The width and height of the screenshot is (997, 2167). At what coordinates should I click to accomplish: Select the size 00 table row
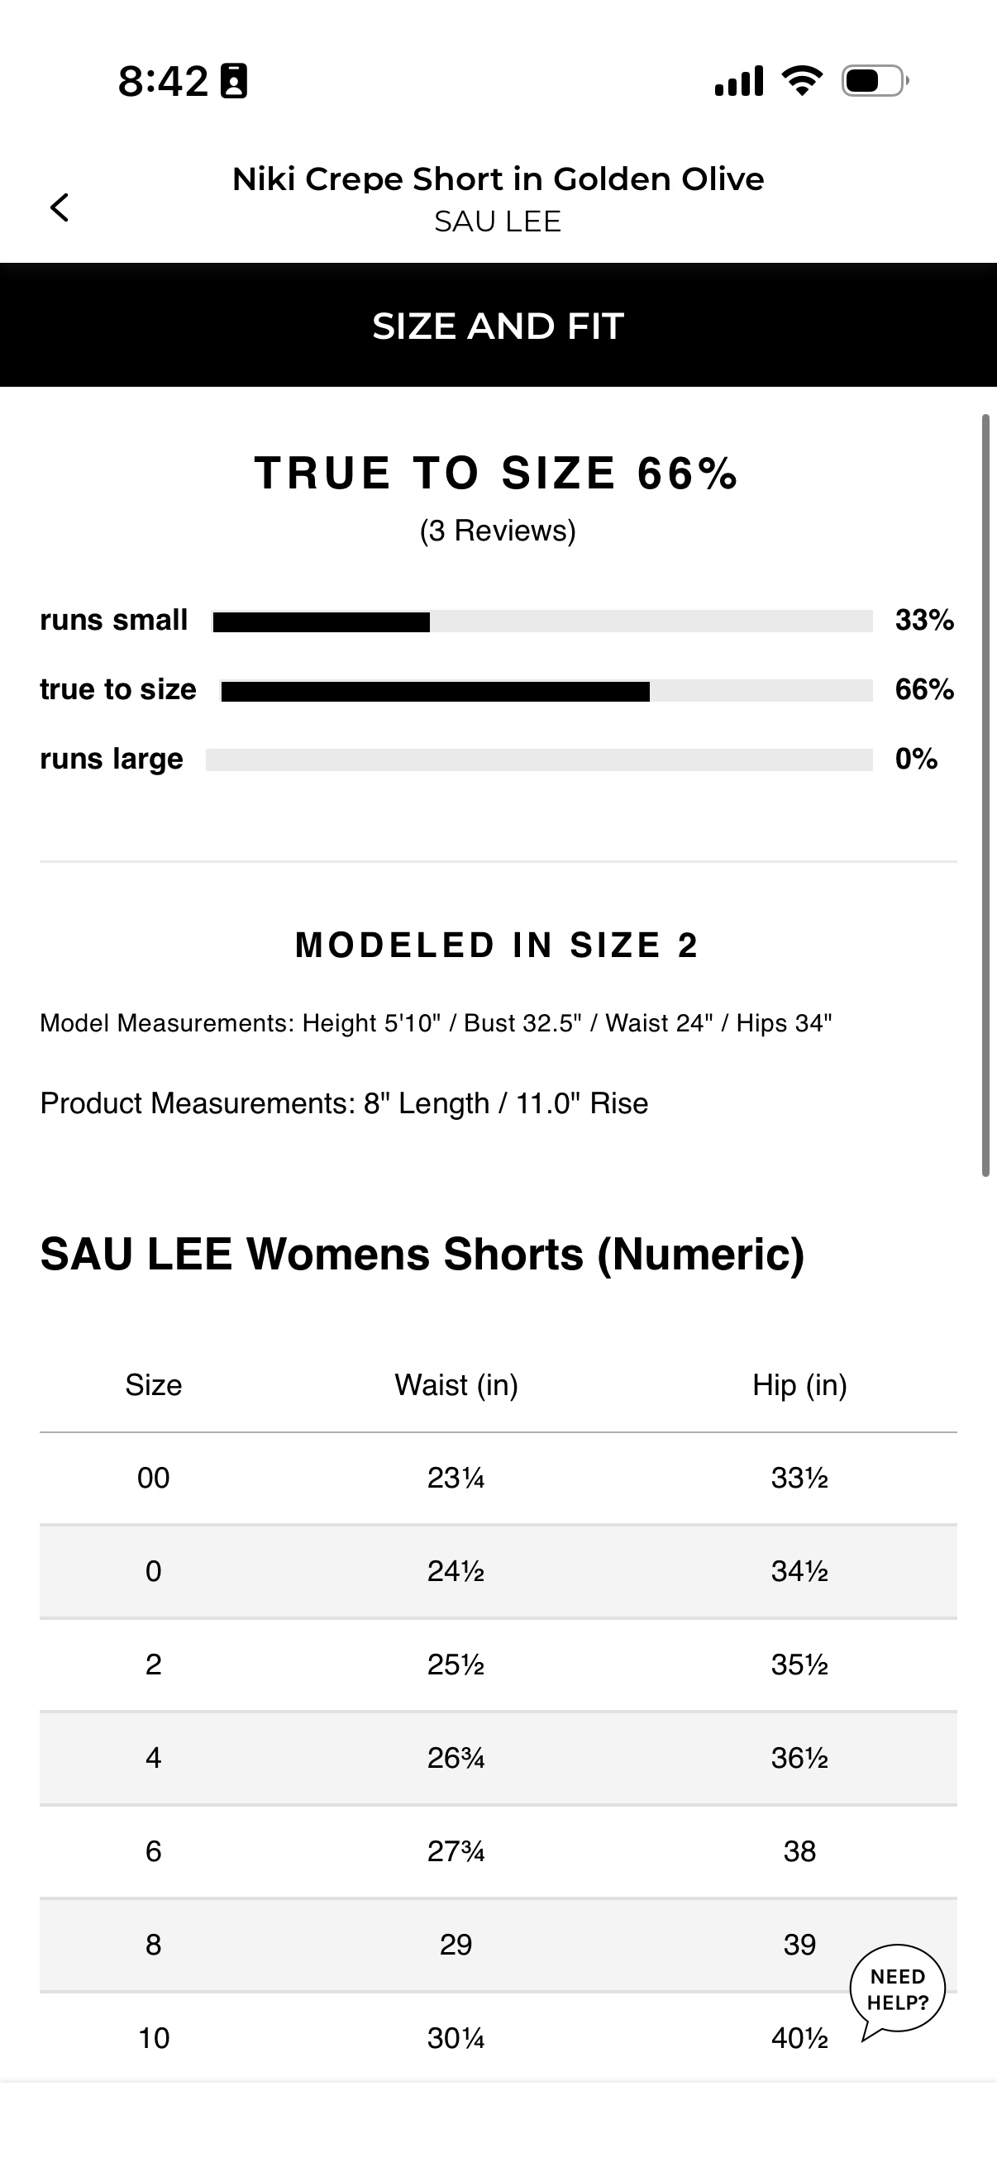click(x=498, y=1478)
